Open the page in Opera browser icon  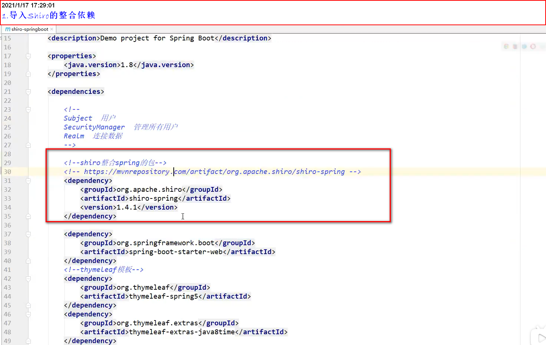[x=533, y=46]
